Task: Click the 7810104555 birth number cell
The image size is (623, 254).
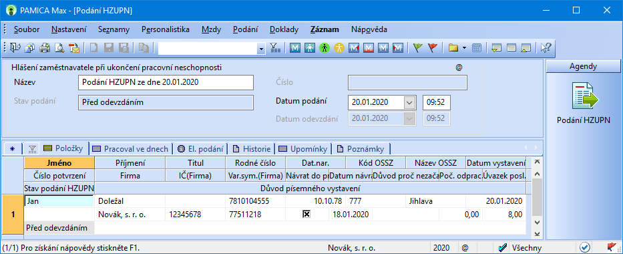Action: pos(255,201)
